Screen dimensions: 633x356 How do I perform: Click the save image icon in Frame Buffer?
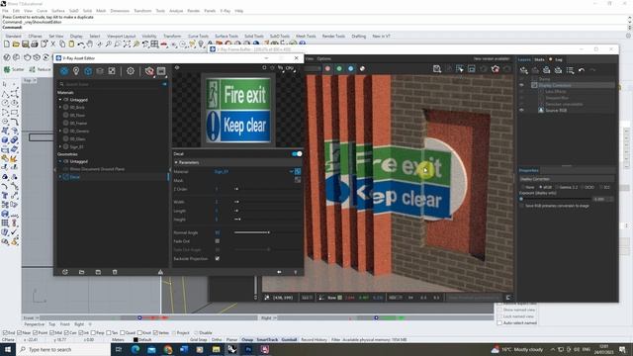tap(437, 69)
